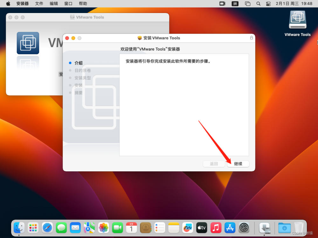This screenshot has width=318, height=238.
Task: Open Finder from the Dock
Action: [19, 228]
